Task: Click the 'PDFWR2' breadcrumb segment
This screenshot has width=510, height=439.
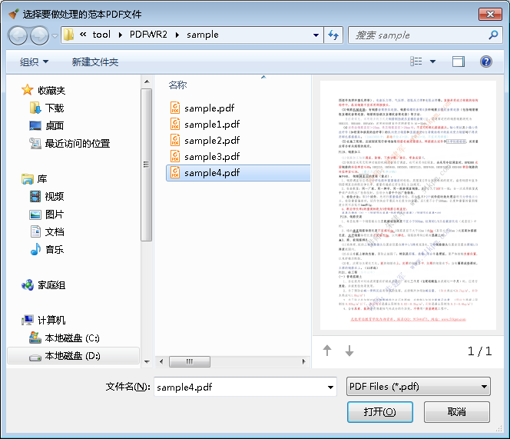Action: [x=148, y=35]
